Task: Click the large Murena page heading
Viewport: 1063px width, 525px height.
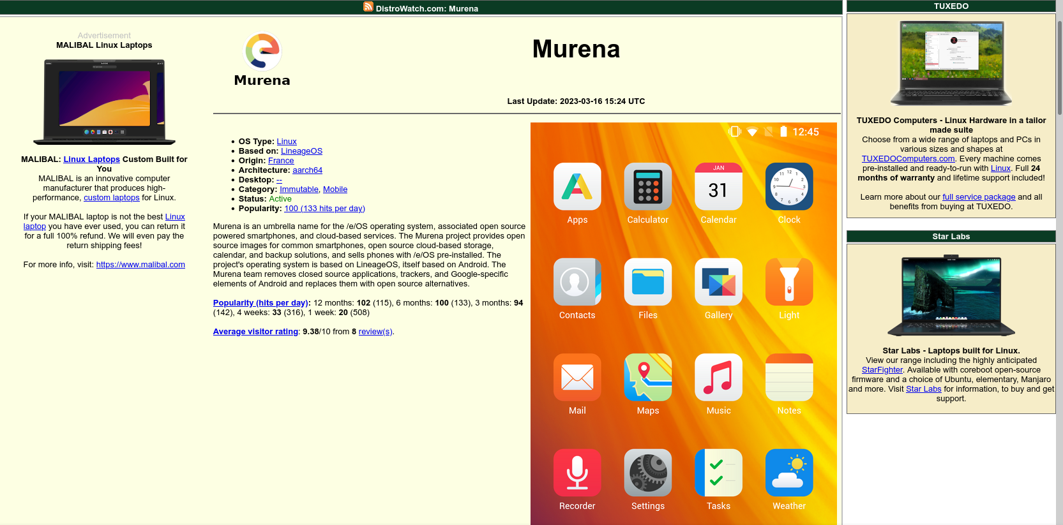Action: click(x=576, y=49)
